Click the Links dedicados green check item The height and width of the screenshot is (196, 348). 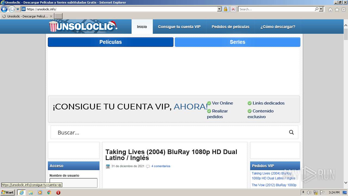pyautogui.click(x=266, y=103)
